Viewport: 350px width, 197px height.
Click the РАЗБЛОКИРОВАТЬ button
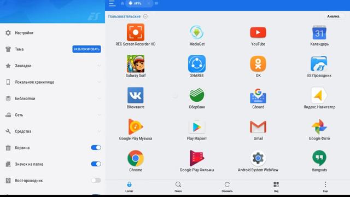coord(86,49)
